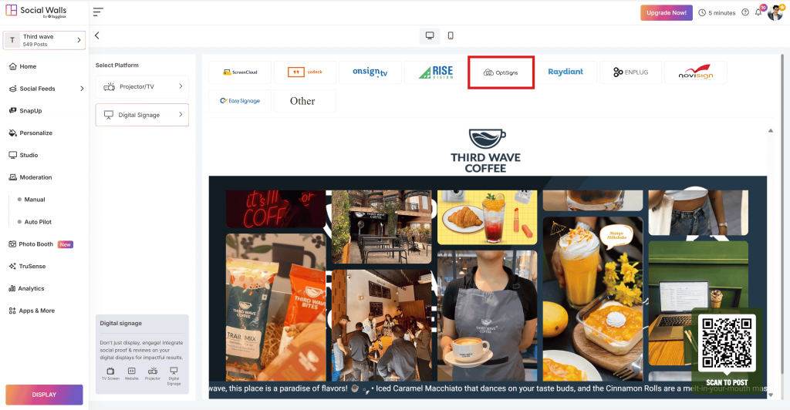Choose Rise Vision provider
The image size is (790, 410).
tap(436, 72)
